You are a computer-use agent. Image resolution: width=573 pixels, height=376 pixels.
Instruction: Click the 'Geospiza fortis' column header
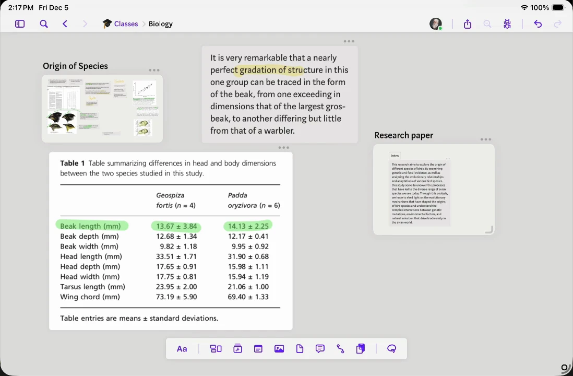(176, 200)
